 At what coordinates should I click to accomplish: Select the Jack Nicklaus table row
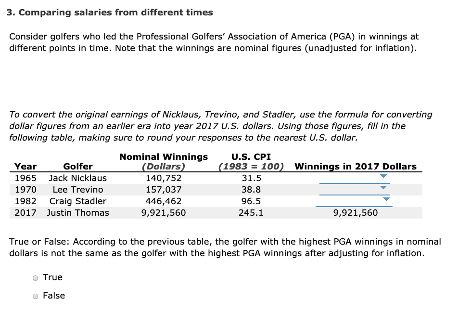(x=144, y=178)
